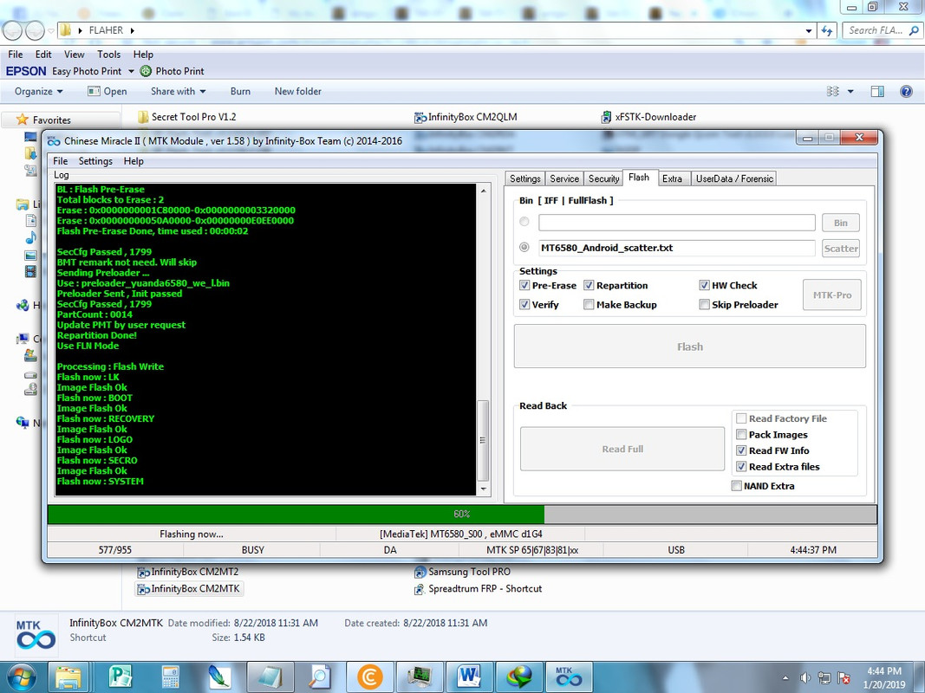Screen dimensions: 925x693
Task: Open the Chinese Miracle Settings menu
Action: [95, 161]
